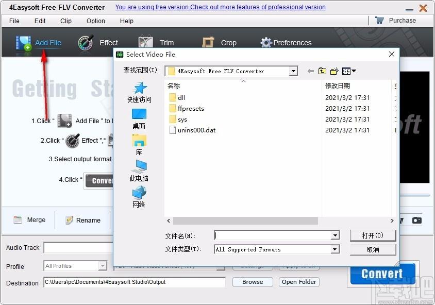This screenshot has height=305, width=435.
Task: Click the Destination path field
Action: [x=135, y=282]
